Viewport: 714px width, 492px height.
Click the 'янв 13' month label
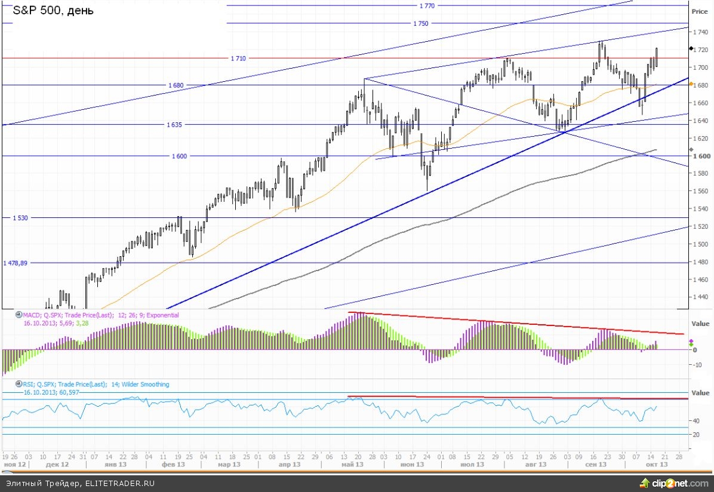click(115, 465)
